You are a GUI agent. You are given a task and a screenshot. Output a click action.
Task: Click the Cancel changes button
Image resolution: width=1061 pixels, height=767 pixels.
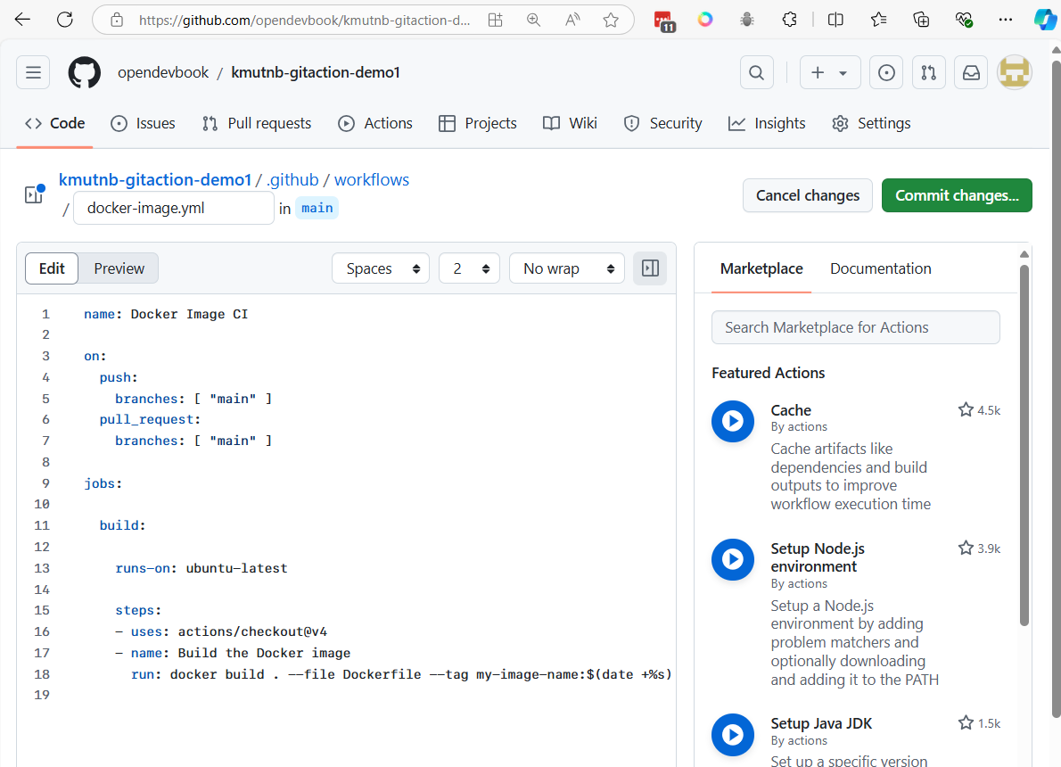tap(807, 195)
